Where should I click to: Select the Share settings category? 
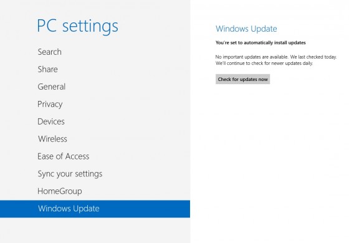(x=47, y=69)
